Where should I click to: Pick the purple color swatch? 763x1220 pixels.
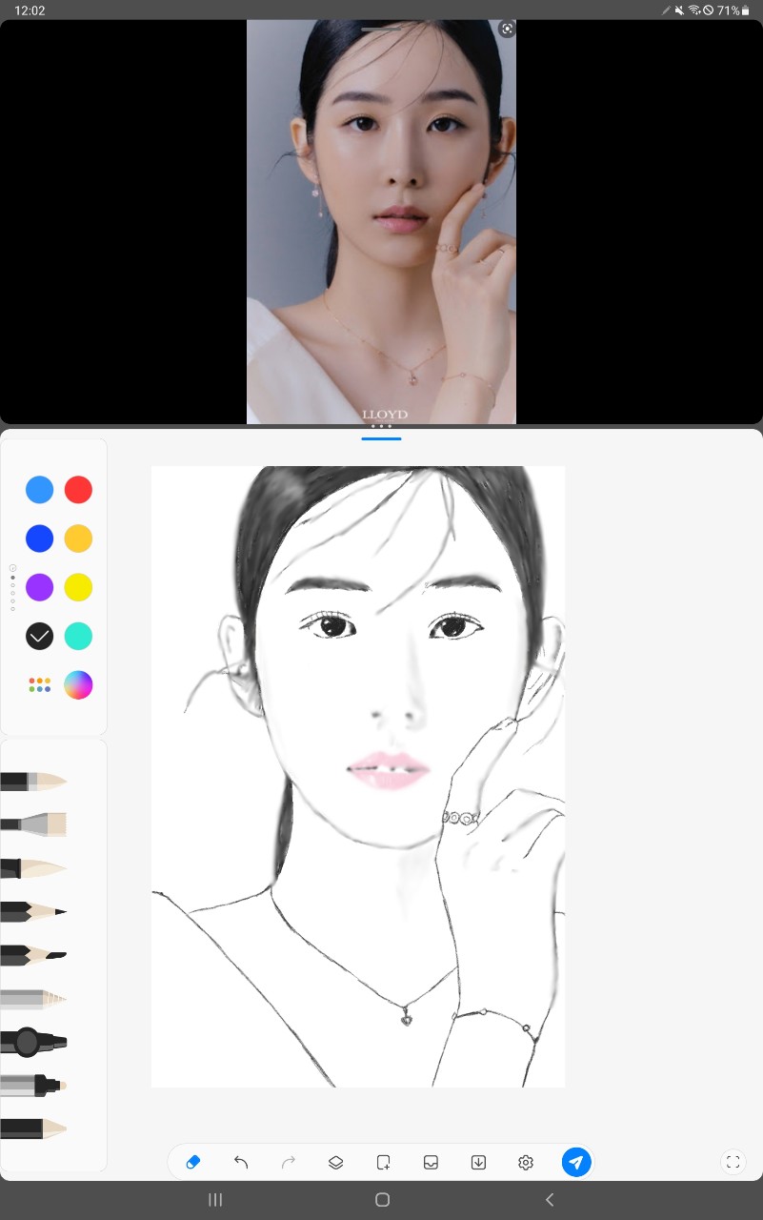click(x=39, y=587)
